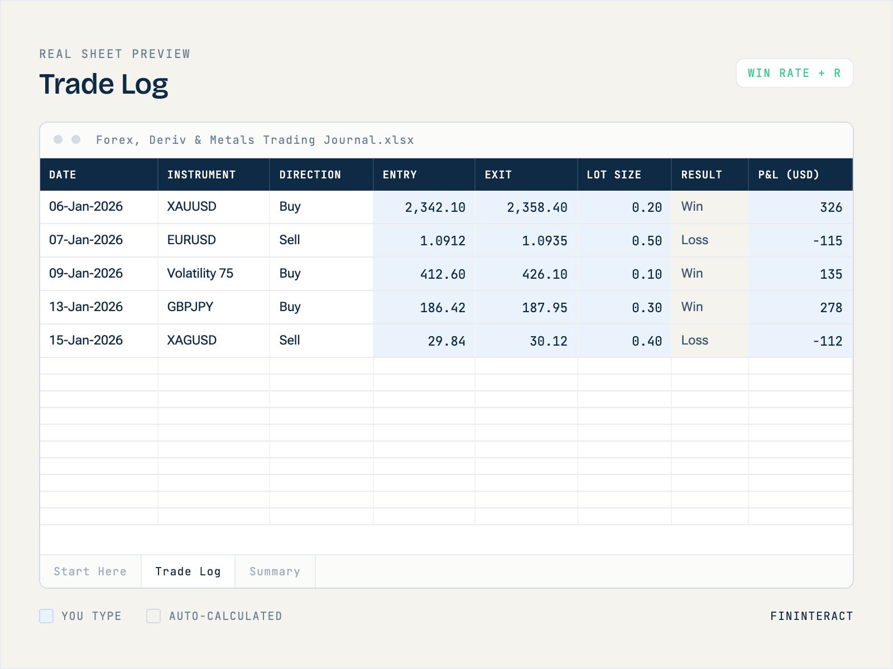Select the DIRECTION column header

[321, 174]
